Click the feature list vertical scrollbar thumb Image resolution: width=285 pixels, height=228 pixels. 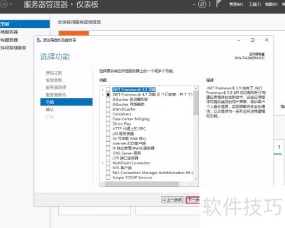click(196, 103)
